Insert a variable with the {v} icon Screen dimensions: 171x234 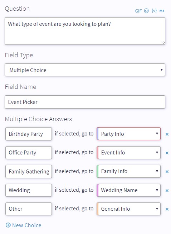(154, 11)
